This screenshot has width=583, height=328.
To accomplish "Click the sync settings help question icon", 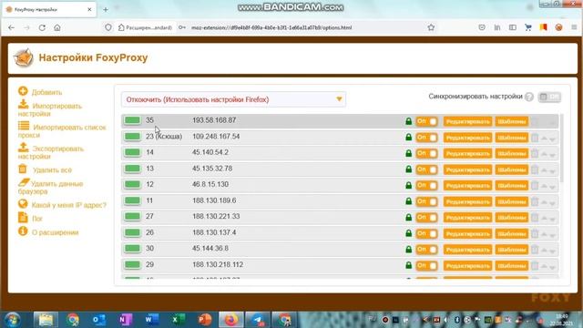I will click(529, 97).
